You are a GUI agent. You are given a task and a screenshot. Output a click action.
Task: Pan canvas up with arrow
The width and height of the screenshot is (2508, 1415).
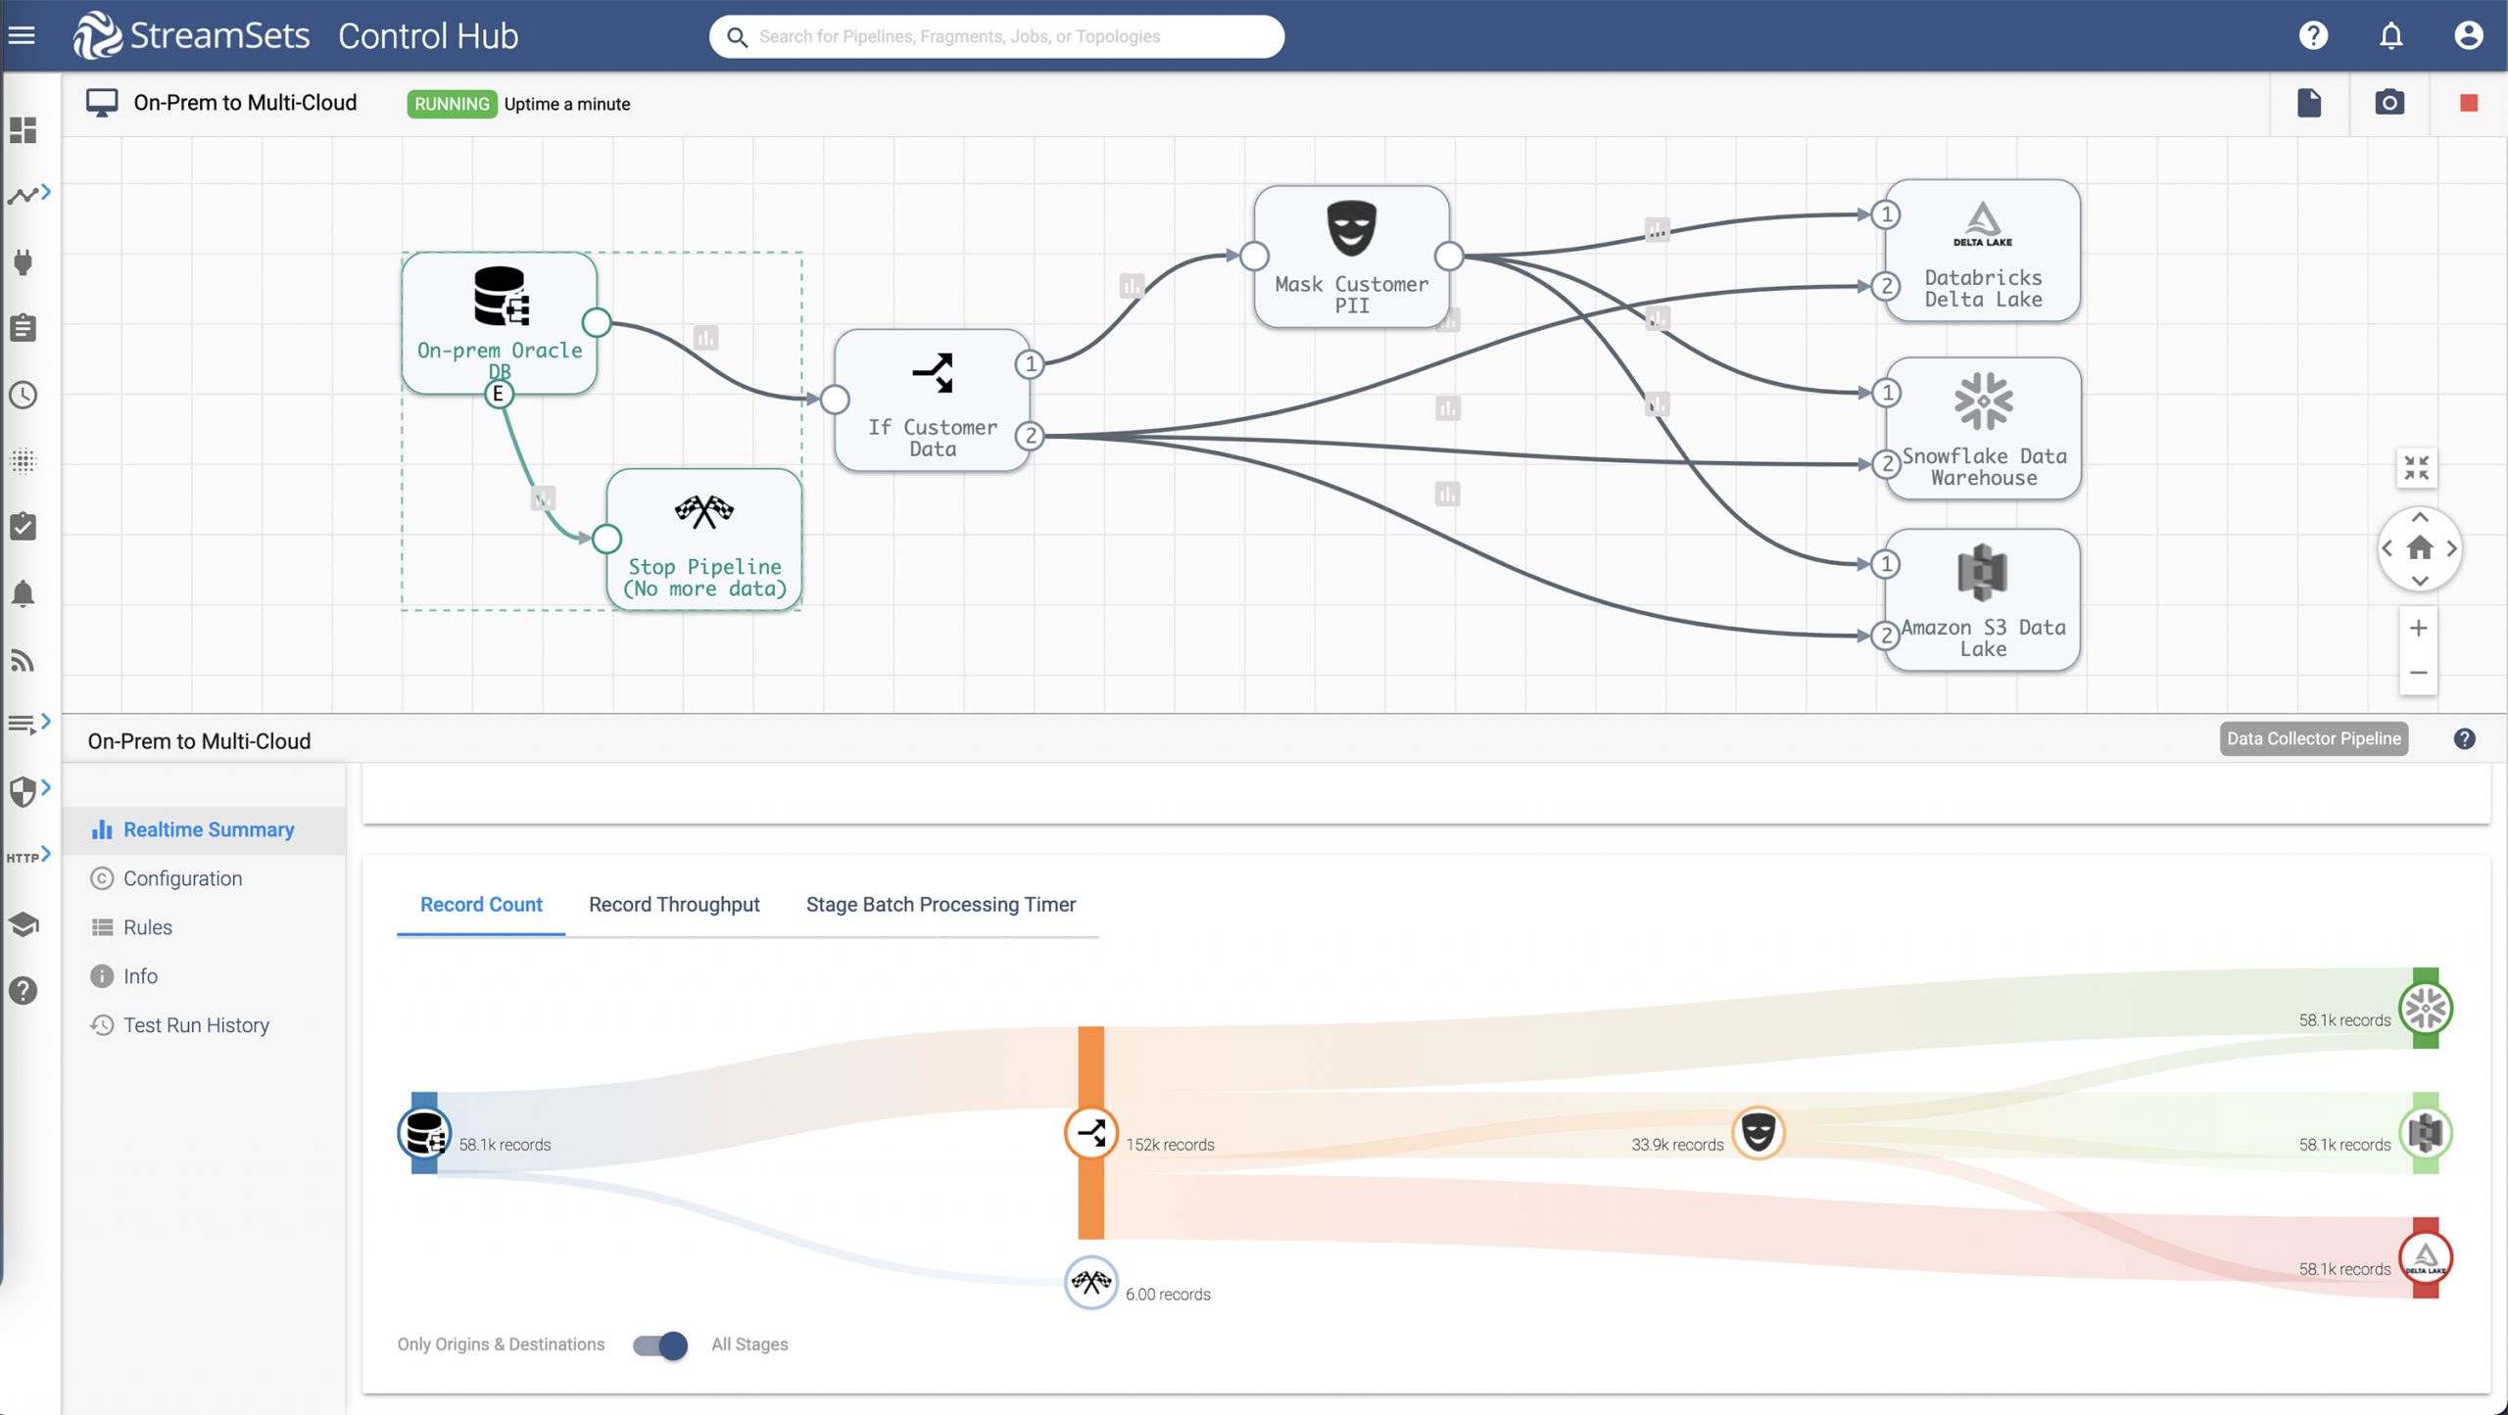pos(2419,517)
